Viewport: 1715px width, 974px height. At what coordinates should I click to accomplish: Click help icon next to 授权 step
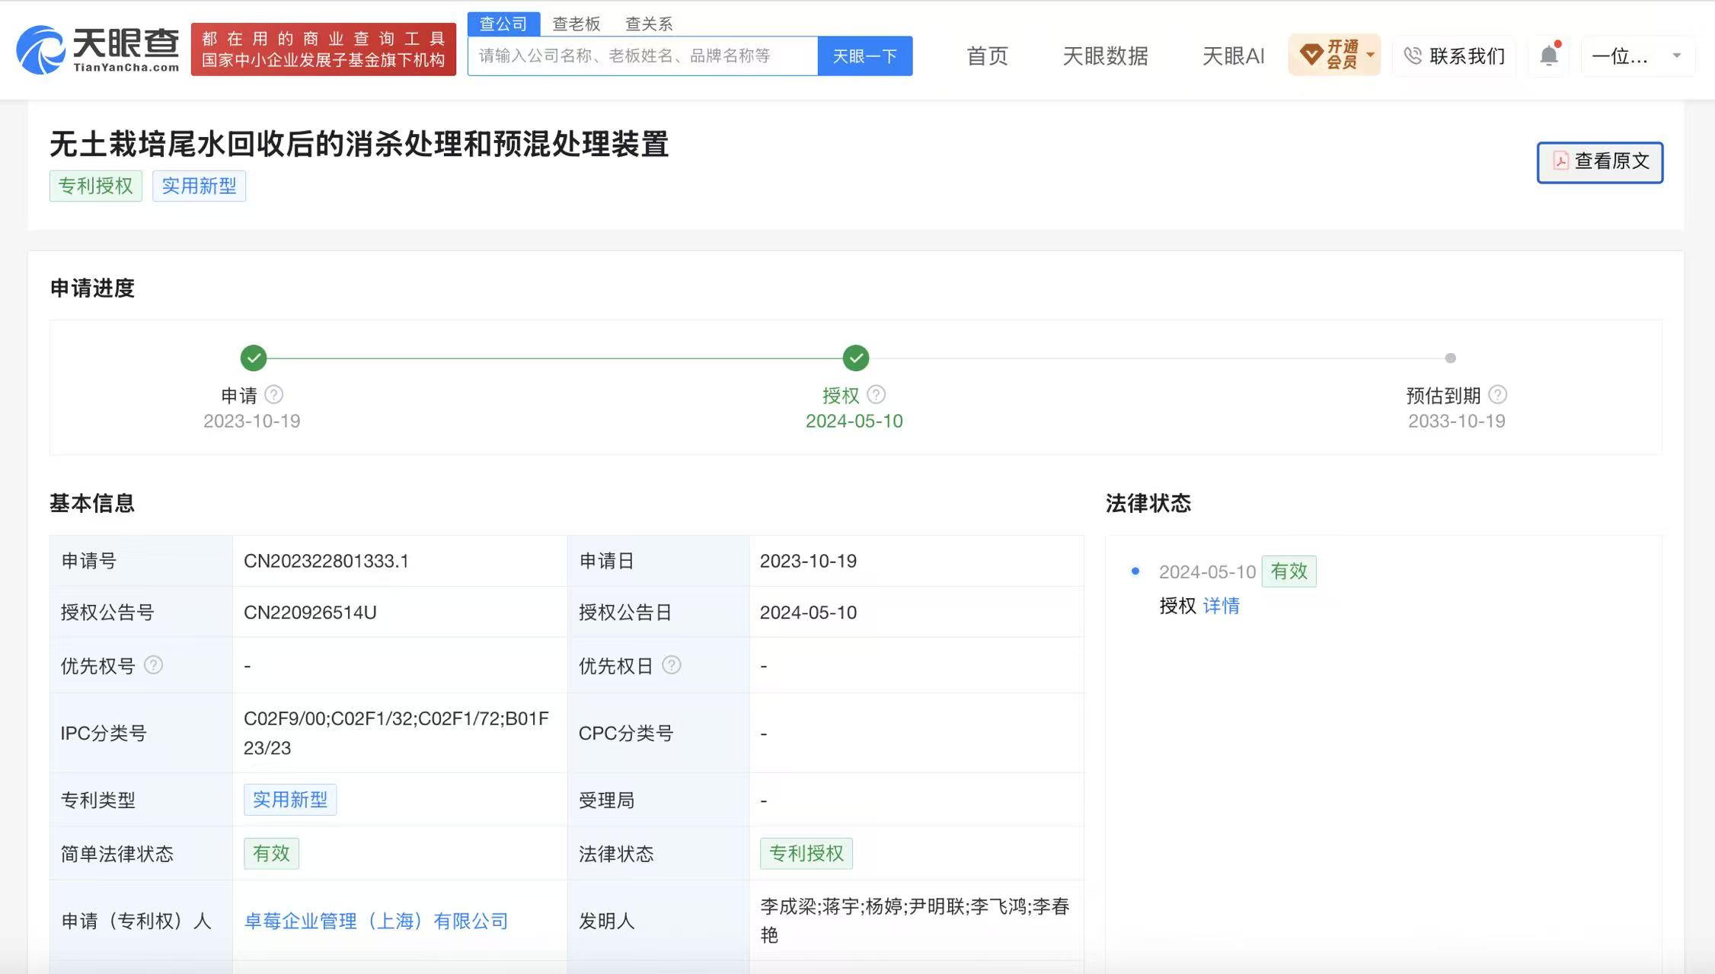(877, 395)
